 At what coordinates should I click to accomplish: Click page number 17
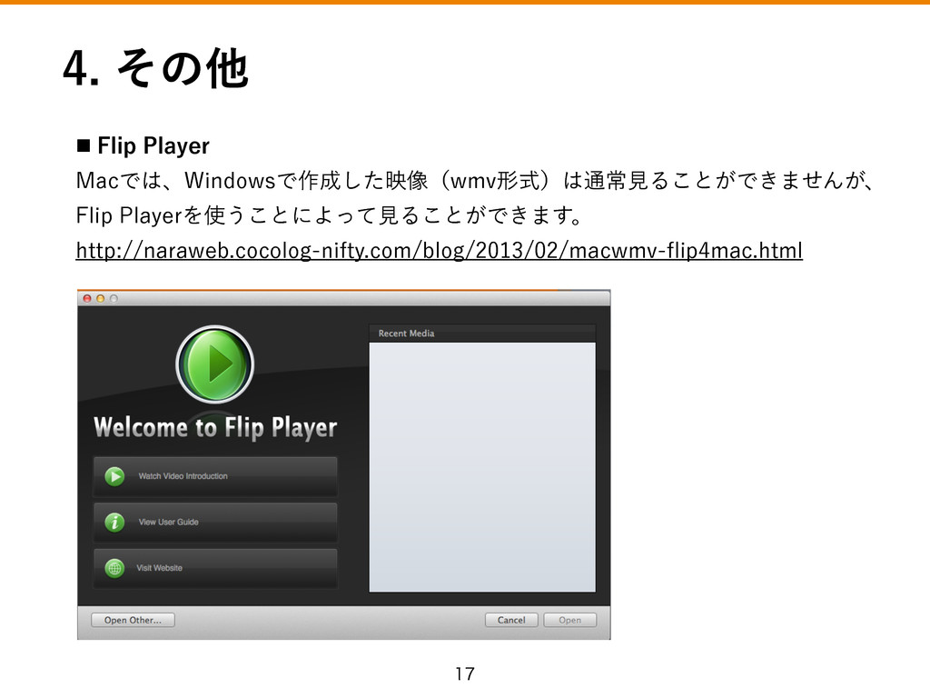tap(465, 673)
